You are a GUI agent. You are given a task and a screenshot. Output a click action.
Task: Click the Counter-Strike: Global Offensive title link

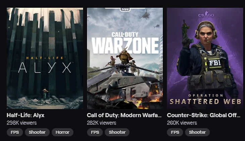[x=204, y=115]
